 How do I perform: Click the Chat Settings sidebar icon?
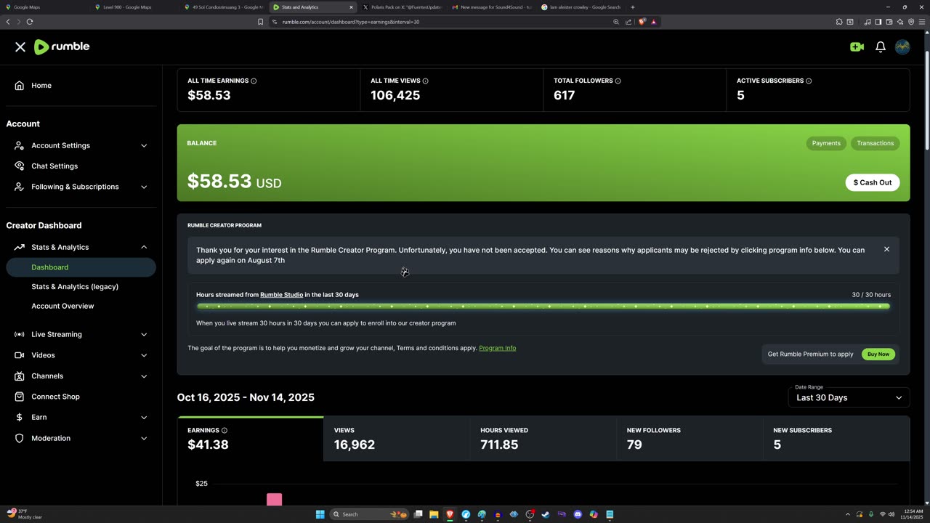20,166
